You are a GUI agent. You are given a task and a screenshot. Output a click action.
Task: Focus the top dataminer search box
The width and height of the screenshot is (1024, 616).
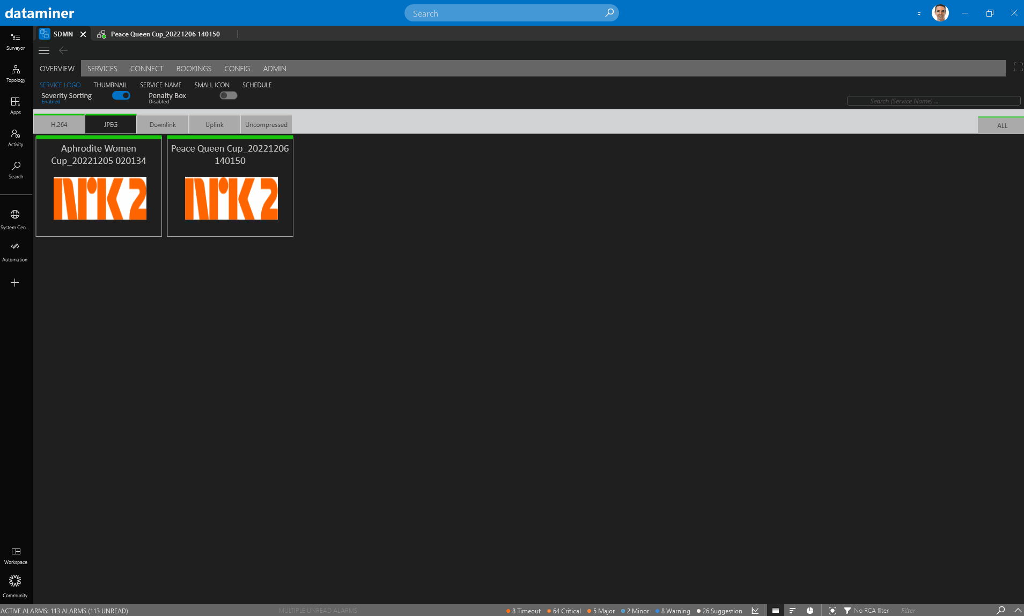pos(511,13)
